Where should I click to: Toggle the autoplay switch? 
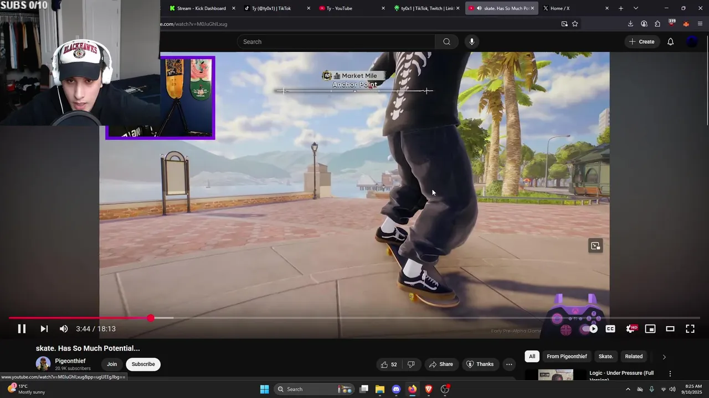point(589,329)
